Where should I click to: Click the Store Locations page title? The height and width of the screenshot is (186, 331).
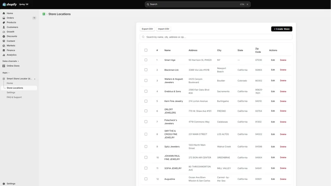(x=60, y=14)
